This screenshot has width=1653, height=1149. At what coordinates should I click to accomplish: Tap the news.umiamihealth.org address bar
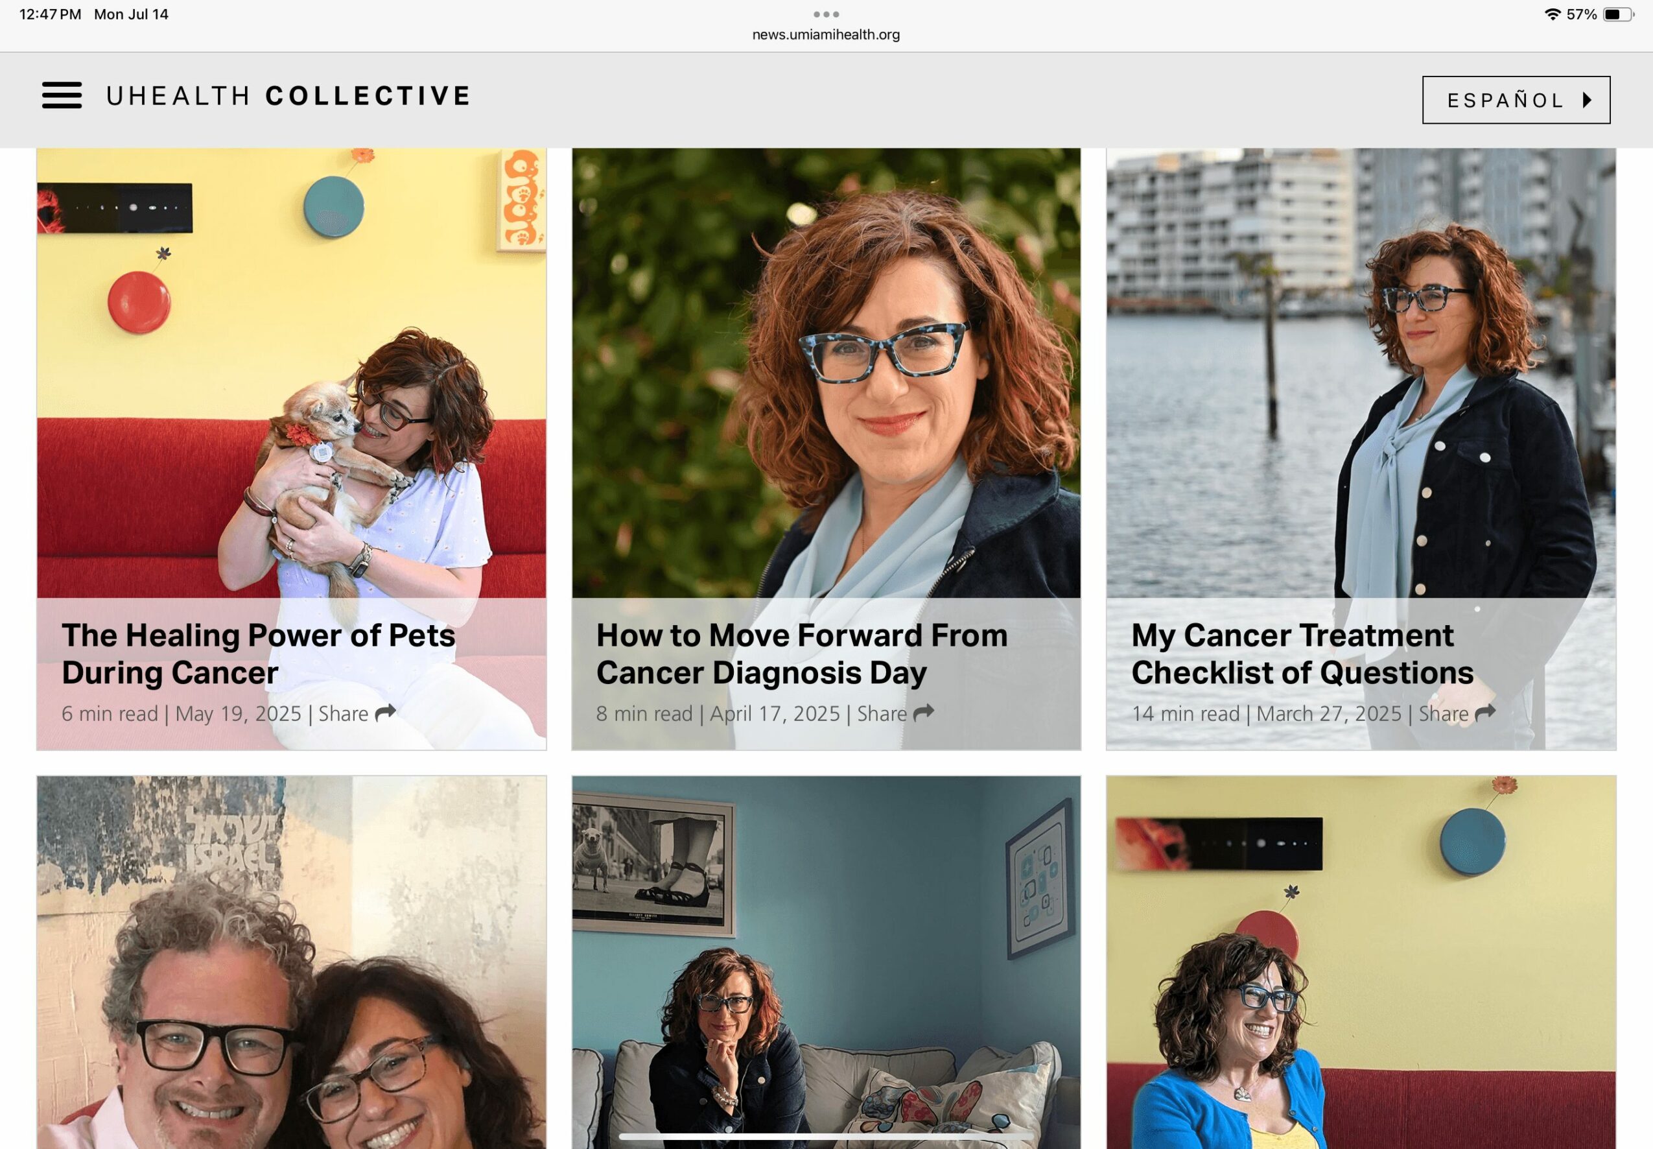point(826,34)
